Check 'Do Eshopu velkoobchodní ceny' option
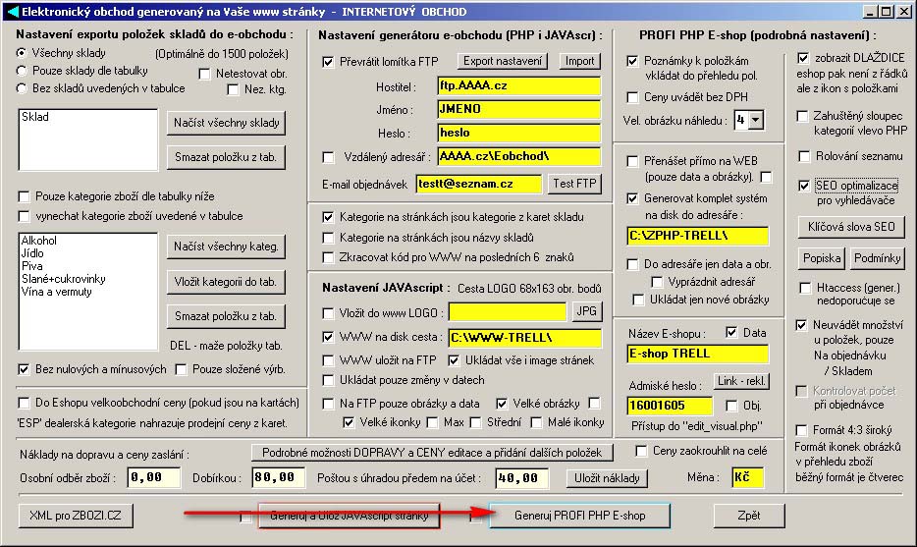 click(24, 403)
